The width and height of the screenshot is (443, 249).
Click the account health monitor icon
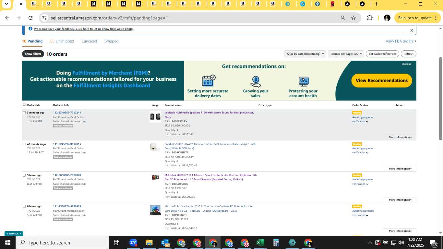tap(304, 81)
